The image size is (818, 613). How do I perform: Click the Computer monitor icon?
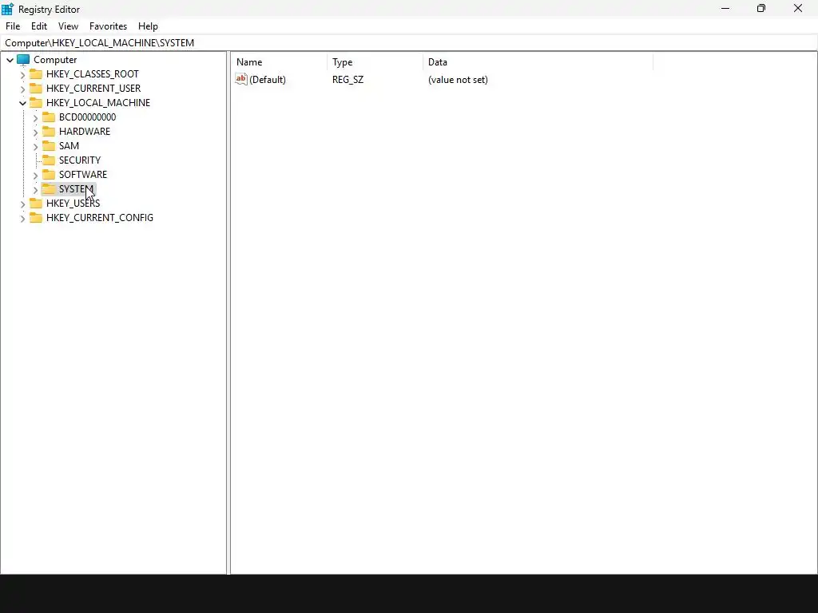[x=23, y=60]
